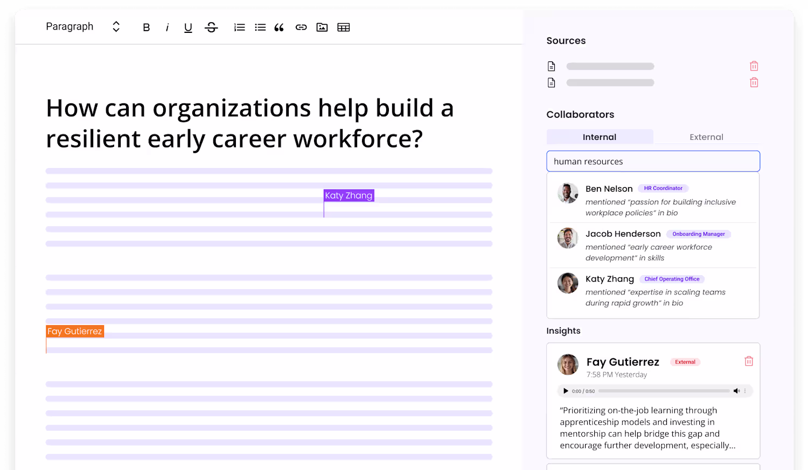Open audio player more options menu
This screenshot has width=808, height=470.
[x=746, y=391]
